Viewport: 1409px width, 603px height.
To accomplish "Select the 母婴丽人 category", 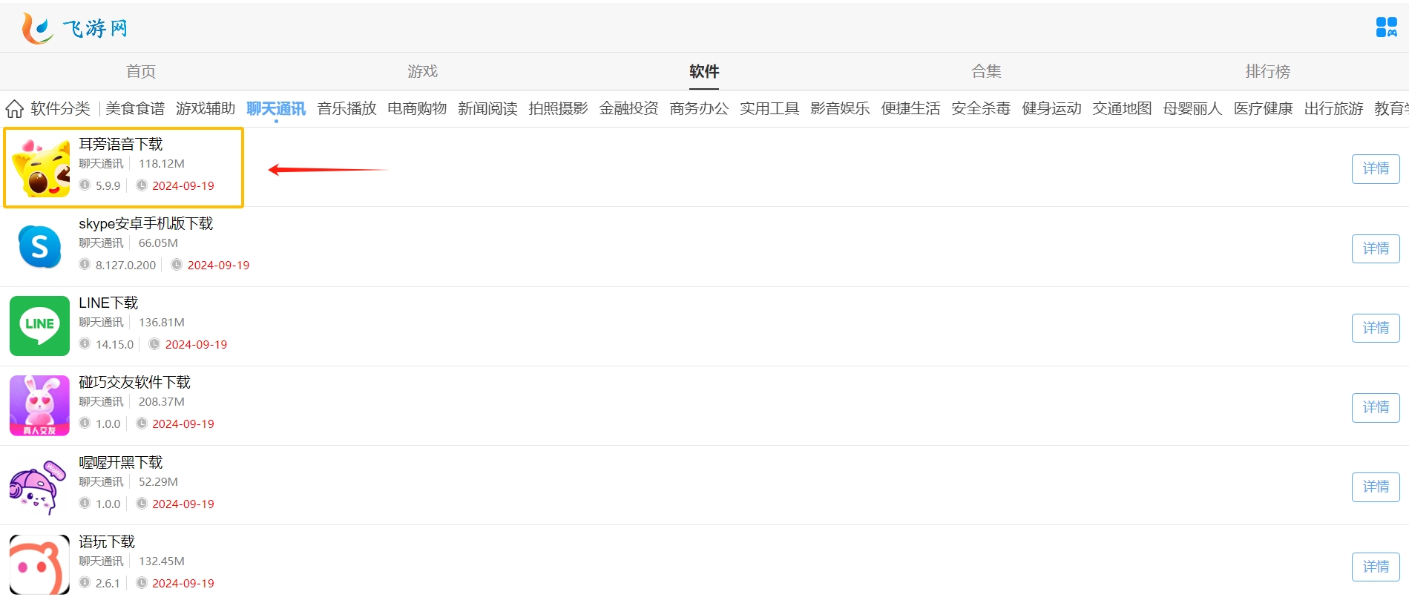I will [1192, 108].
